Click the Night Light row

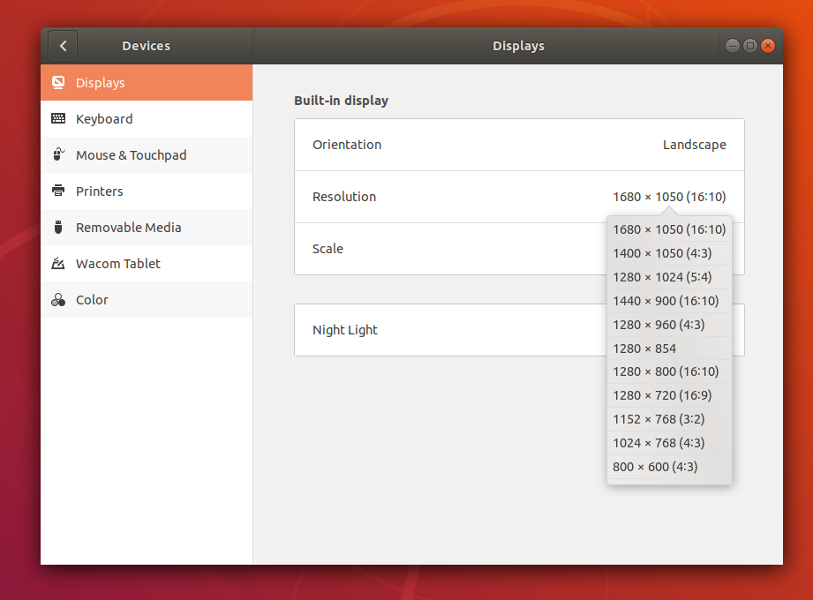519,330
